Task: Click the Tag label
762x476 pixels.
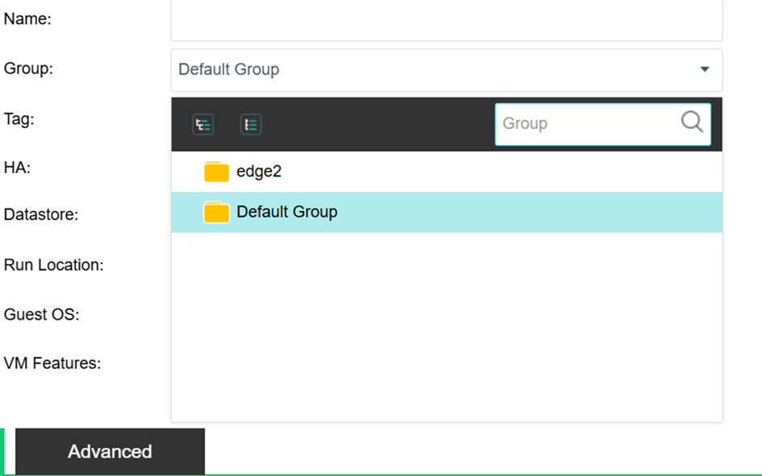Action: click(19, 119)
